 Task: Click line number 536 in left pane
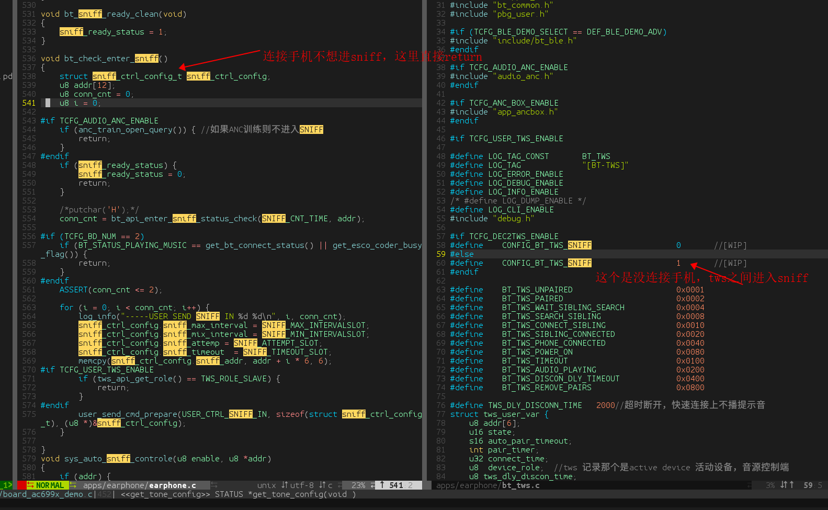pyautogui.click(x=29, y=59)
